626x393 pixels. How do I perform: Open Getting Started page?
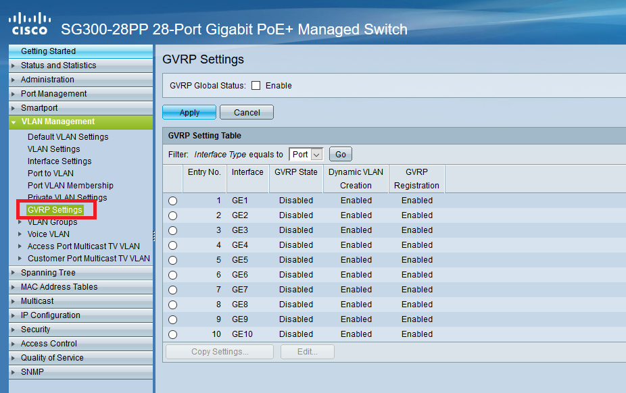pyautogui.click(x=48, y=51)
